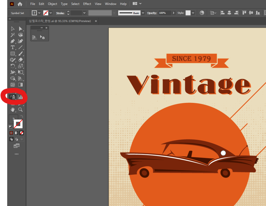Select the Line Segment tool
Viewport: 266px width, 206px height.
tap(21, 47)
